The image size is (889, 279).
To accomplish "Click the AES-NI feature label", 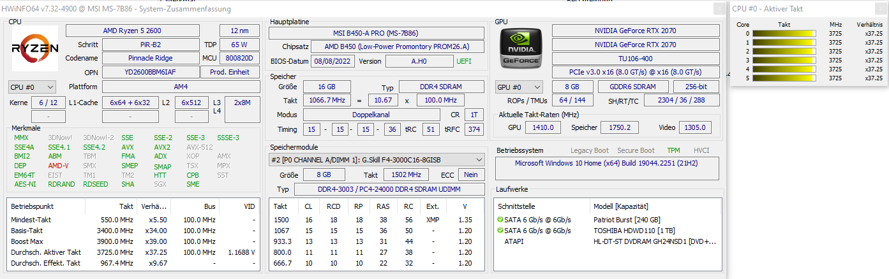I will click(25, 184).
